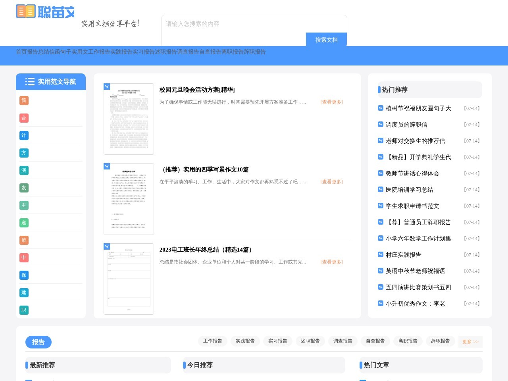Open 五四演讲比赛策划书五四 in hot list
508x381 pixels.
tap(418, 287)
